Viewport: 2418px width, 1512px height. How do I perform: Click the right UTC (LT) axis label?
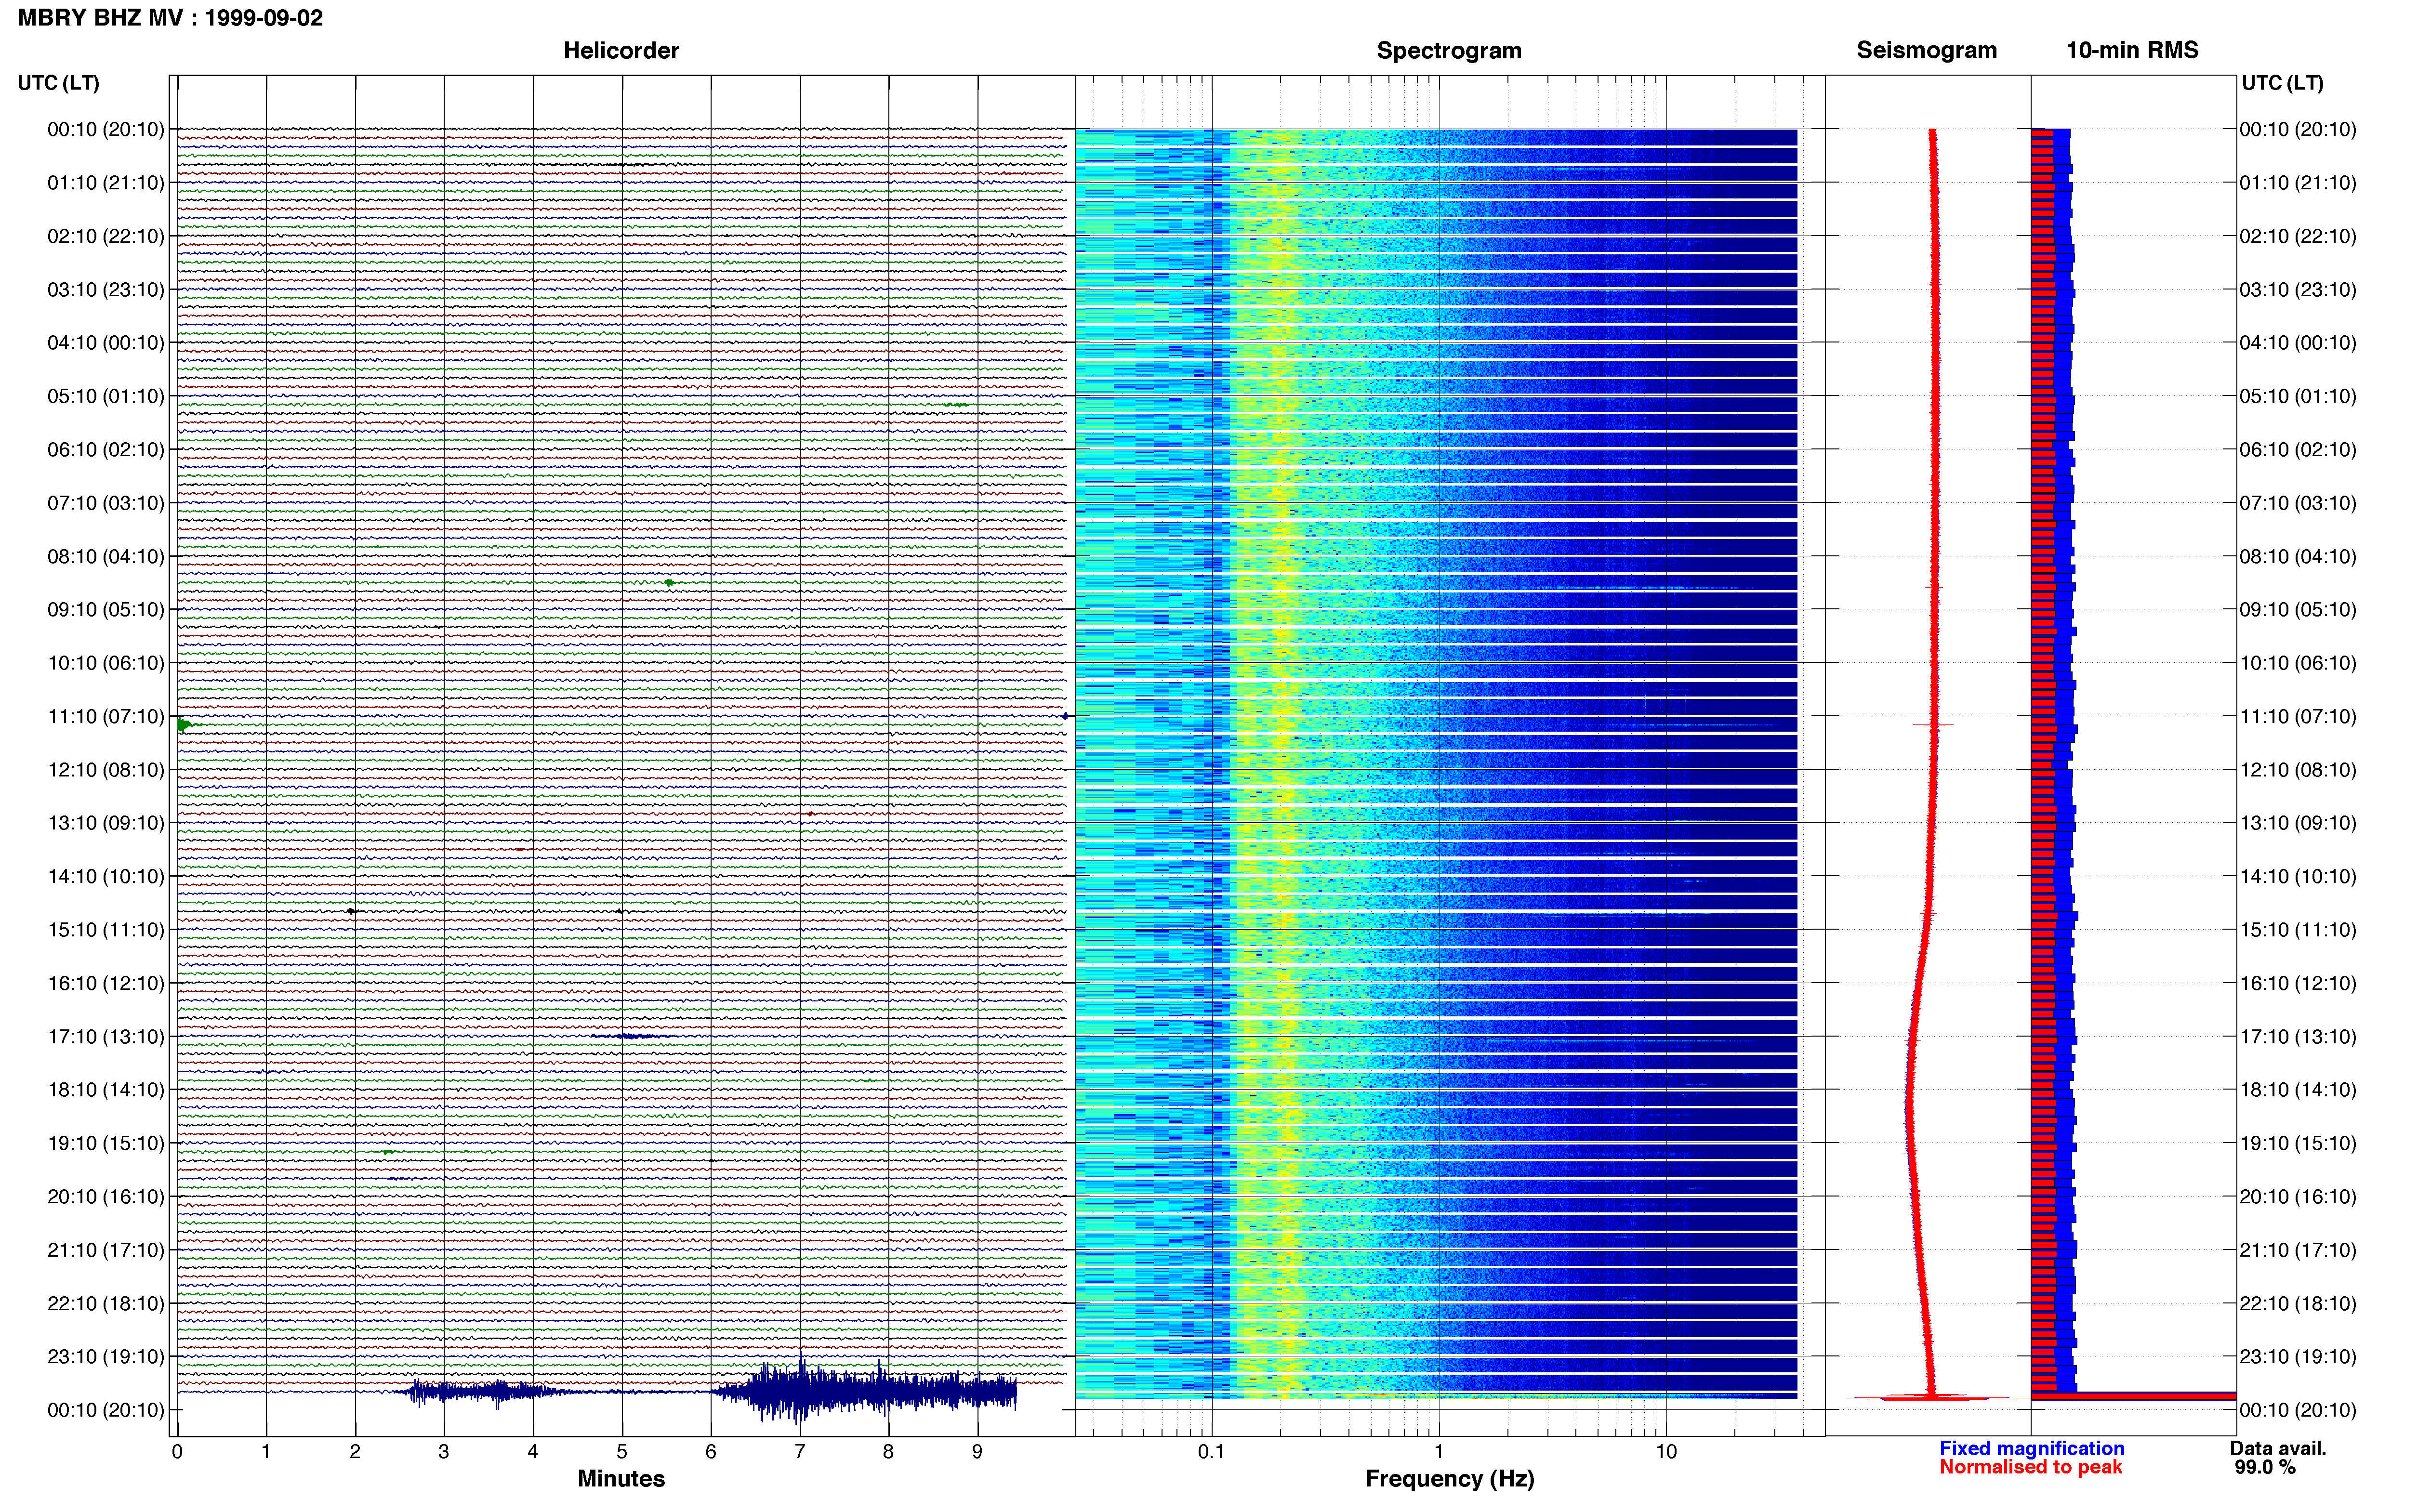2282,83
